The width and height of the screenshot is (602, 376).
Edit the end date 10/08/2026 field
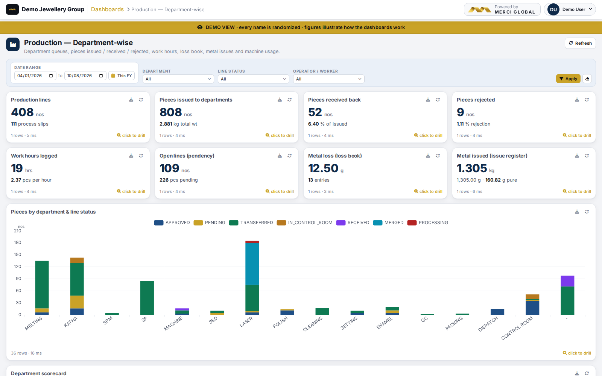click(85, 76)
